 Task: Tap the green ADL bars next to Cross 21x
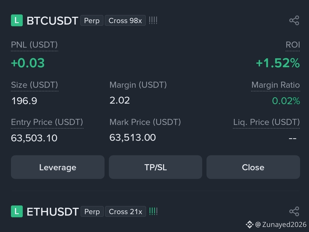click(153, 211)
